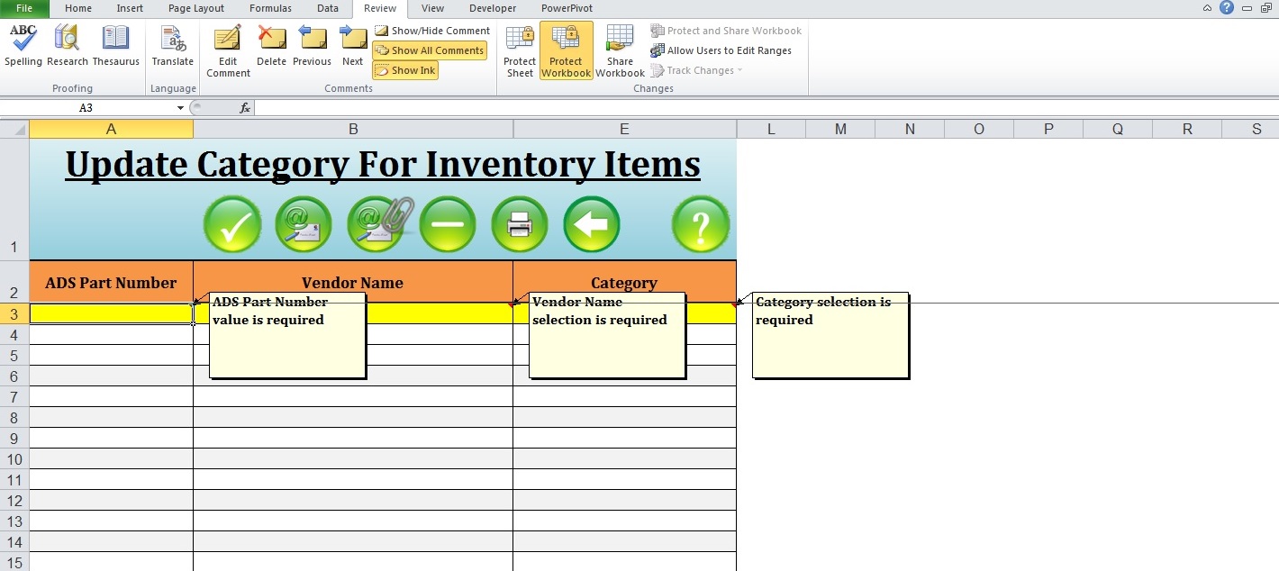The width and height of the screenshot is (1279, 571).
Task: Click Protect and Share Workbook
Action: click(x=726, y=31)
